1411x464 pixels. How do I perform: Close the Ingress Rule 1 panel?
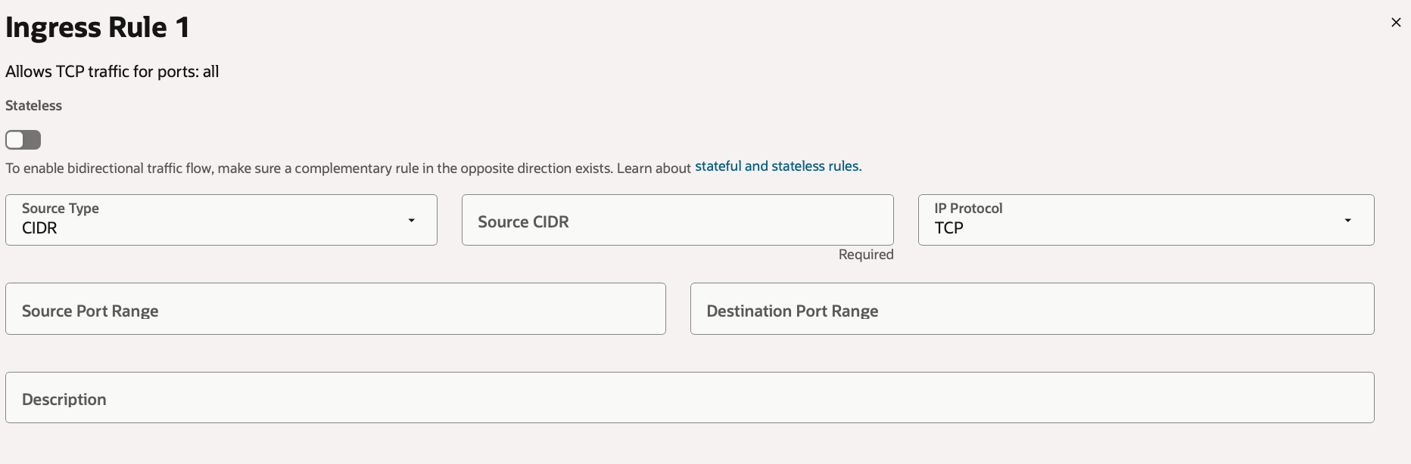click(x=1396, y=23)
